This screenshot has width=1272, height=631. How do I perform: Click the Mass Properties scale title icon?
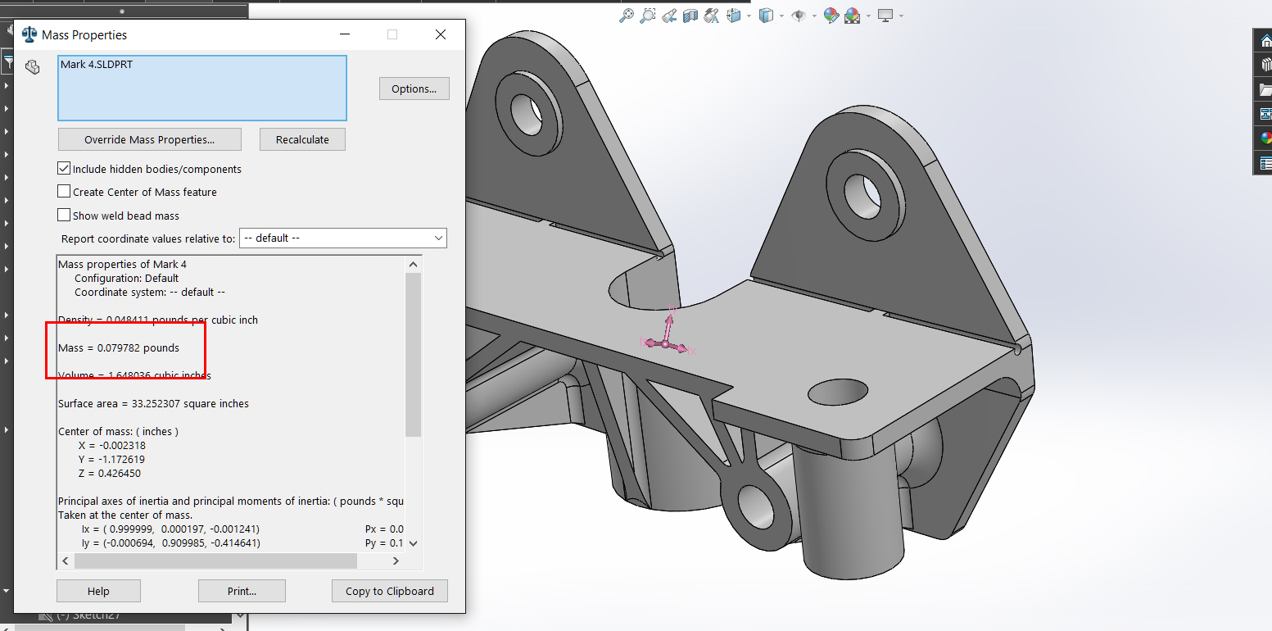coord(29,34)
